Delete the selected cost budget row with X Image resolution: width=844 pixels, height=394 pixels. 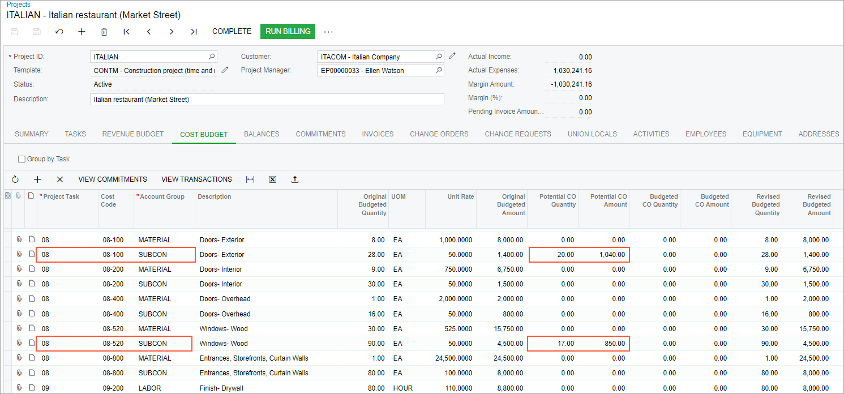click(60, 179)
